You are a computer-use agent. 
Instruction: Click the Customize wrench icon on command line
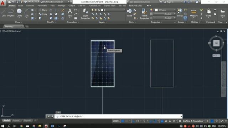[52, 116]
